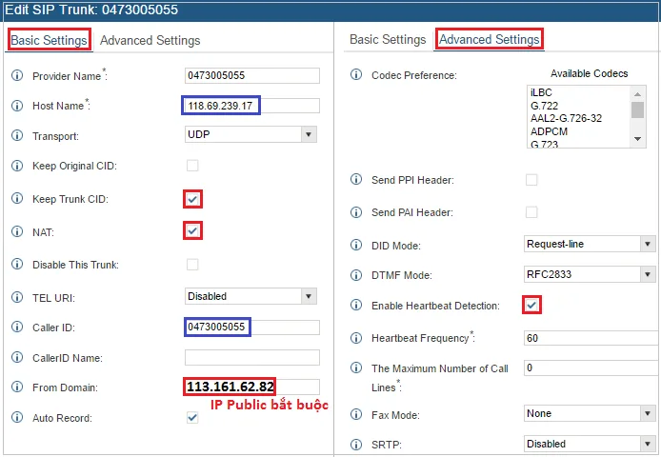Viewport: 661px width, 457px height.
Task: Switch to Advanced Settings tab in left panel
Action: pyautogui.click(x=150, y=40)
